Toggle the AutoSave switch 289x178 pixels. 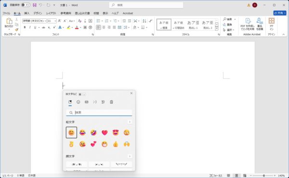click(x=26, y=5)
